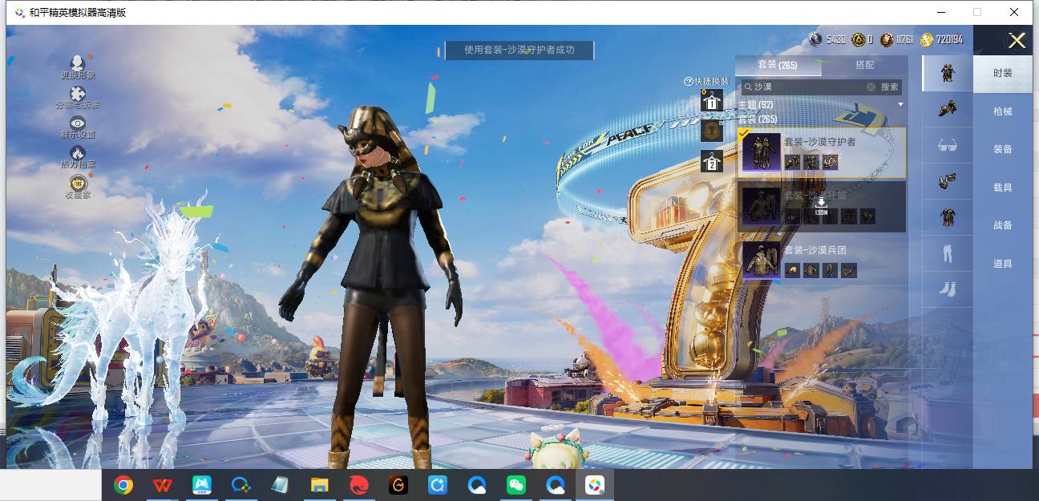Open WPS Office from taskbar
This screenshot has width=1039, height=501.
coord(162,485)
